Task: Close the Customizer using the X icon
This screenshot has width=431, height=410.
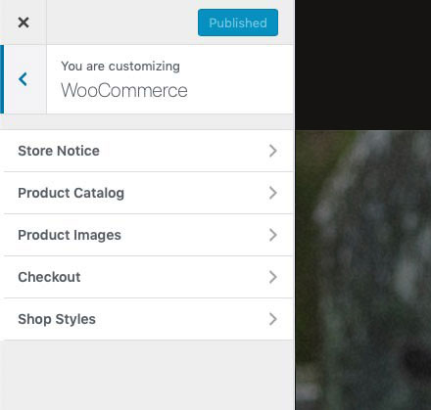Action: pos(24,23)
